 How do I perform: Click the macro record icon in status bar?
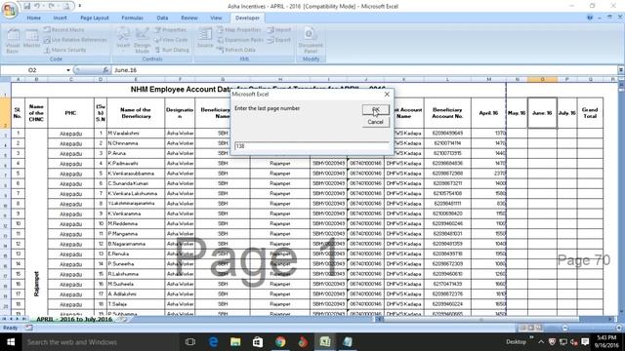pos(28,328)
